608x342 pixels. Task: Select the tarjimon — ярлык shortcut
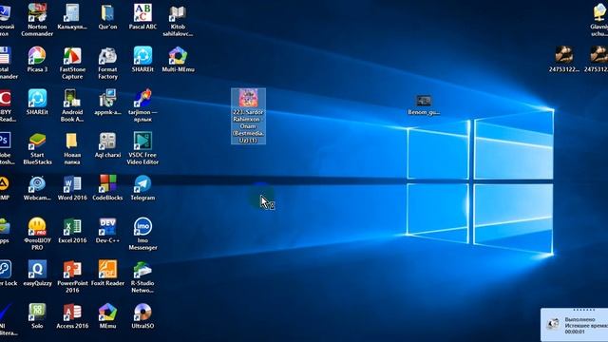(142, 105)
